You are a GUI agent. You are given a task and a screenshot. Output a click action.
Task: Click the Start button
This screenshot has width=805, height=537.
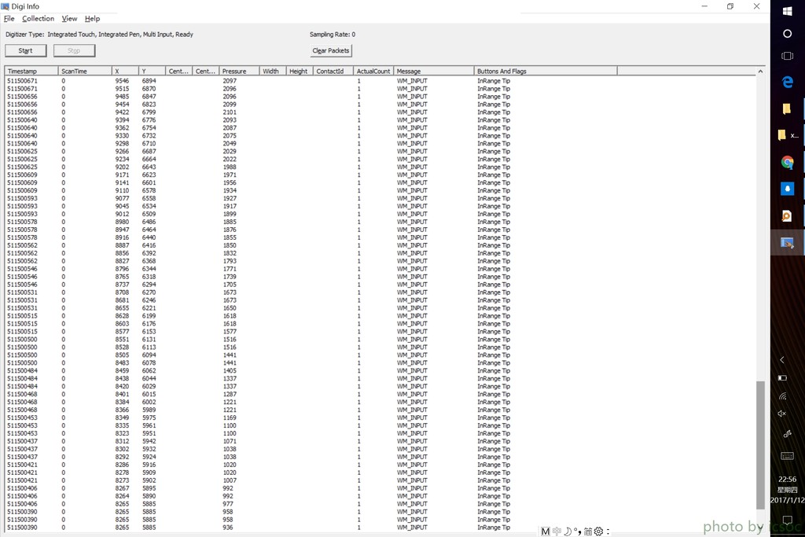pos(26,50)
